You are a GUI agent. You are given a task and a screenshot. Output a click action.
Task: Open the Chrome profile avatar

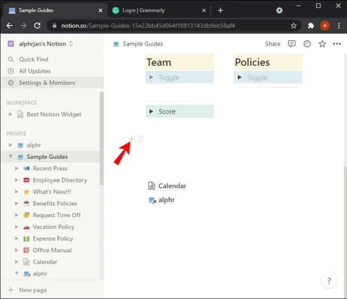325,26
